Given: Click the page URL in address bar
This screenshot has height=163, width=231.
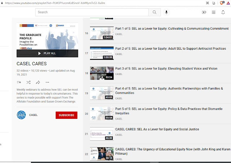Looking at the screenshot, I should click(55, 3).
